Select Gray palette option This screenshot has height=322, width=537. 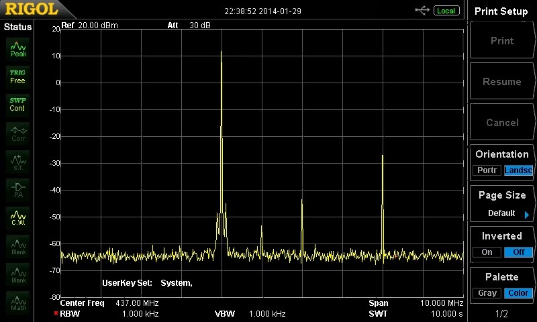pyautogui.click(x=487, y=293)
